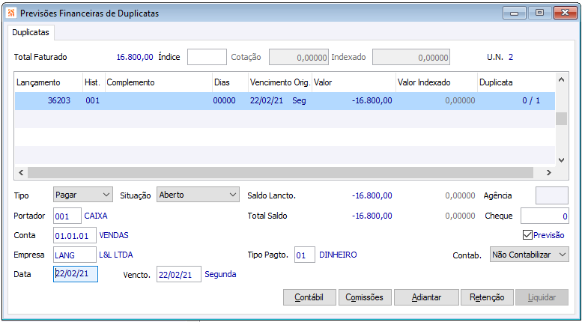Click the Comissões button
Image resolution: width=582 pixels, height=322 pixels.
364,297
